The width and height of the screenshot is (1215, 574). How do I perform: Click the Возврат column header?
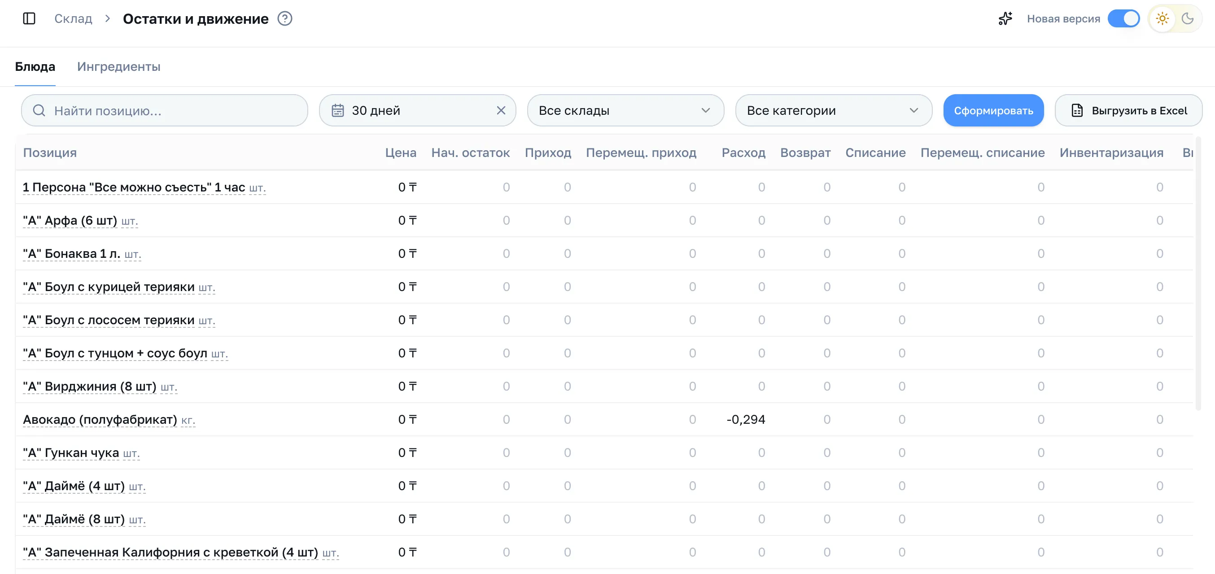[805, 152]
